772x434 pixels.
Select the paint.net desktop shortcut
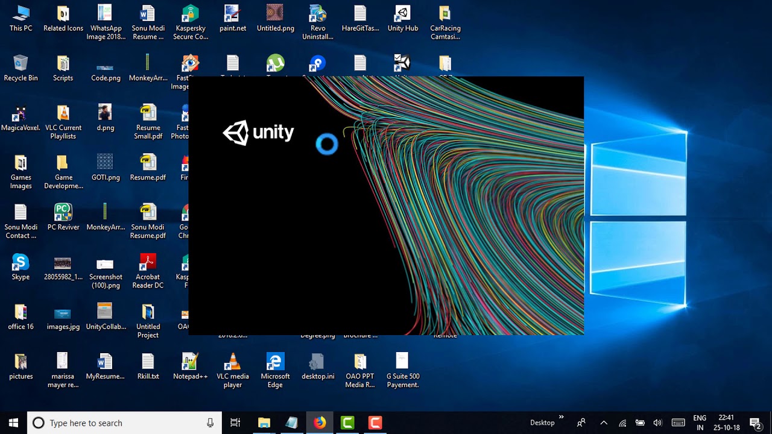click(233, 19)
